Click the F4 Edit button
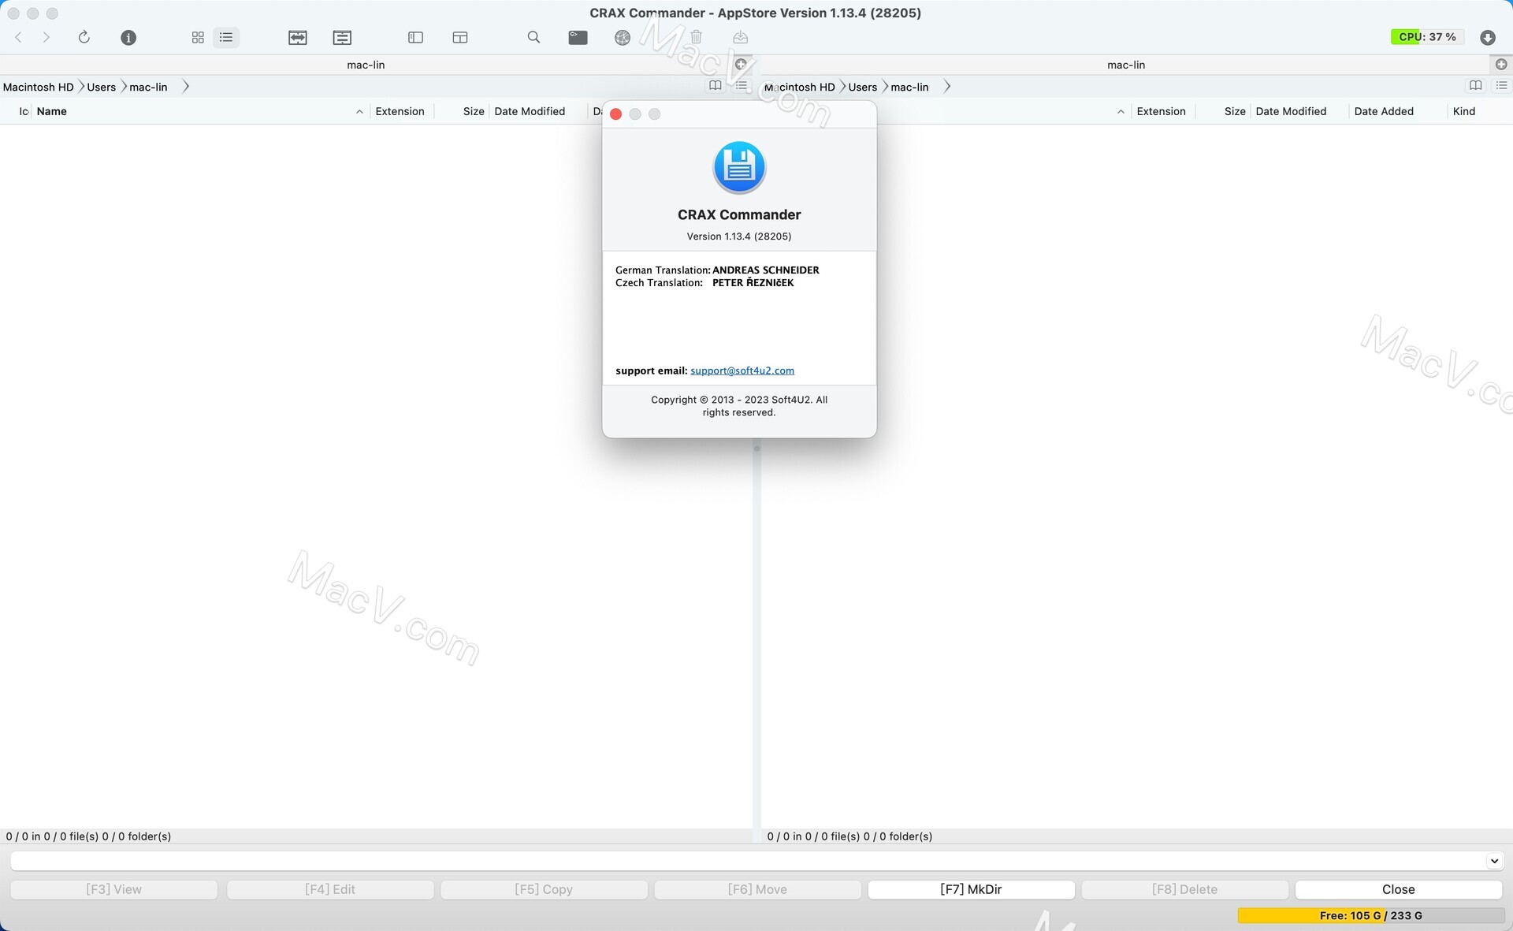1513x931 pixels. [330, 889]
